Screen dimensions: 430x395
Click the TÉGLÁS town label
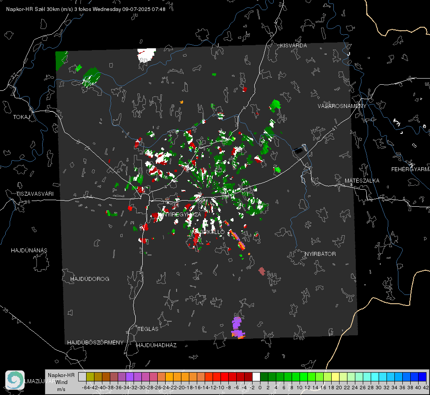148,329
